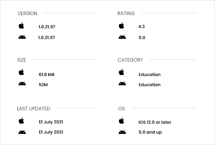Viewport: 215px width, 145px height.
Task: Click the Android icon under RATING
Action: [x=122, y=37]
